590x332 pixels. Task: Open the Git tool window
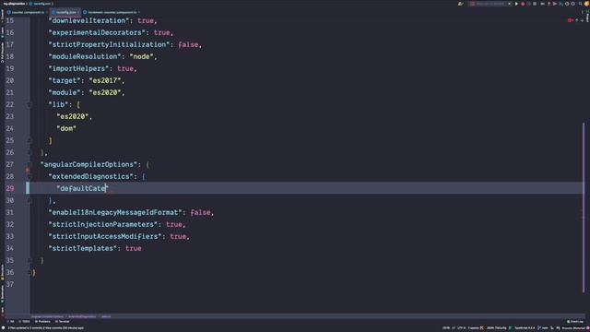pos(11,322)
